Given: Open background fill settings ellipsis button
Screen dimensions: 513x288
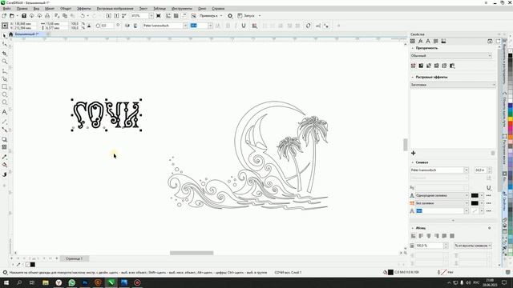Looking at the screenshot, I should [x=489, y=203].
